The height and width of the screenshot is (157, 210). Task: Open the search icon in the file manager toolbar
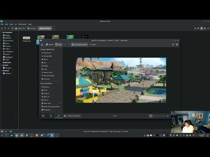pyautogui.click(x=198, y=28)
